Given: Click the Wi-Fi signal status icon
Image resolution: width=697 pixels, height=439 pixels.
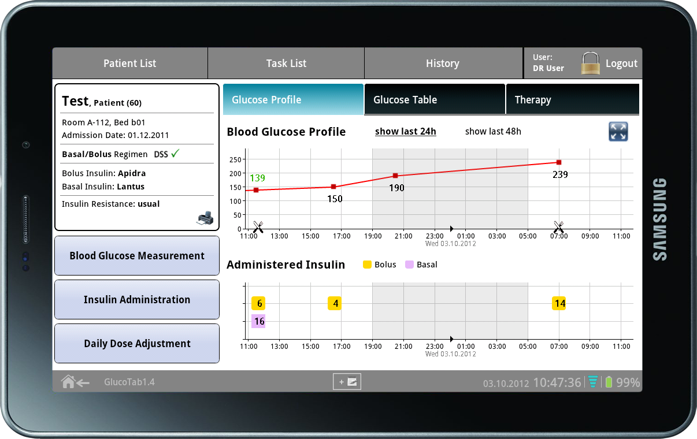Looking at the screenshot, I should 593,382.
